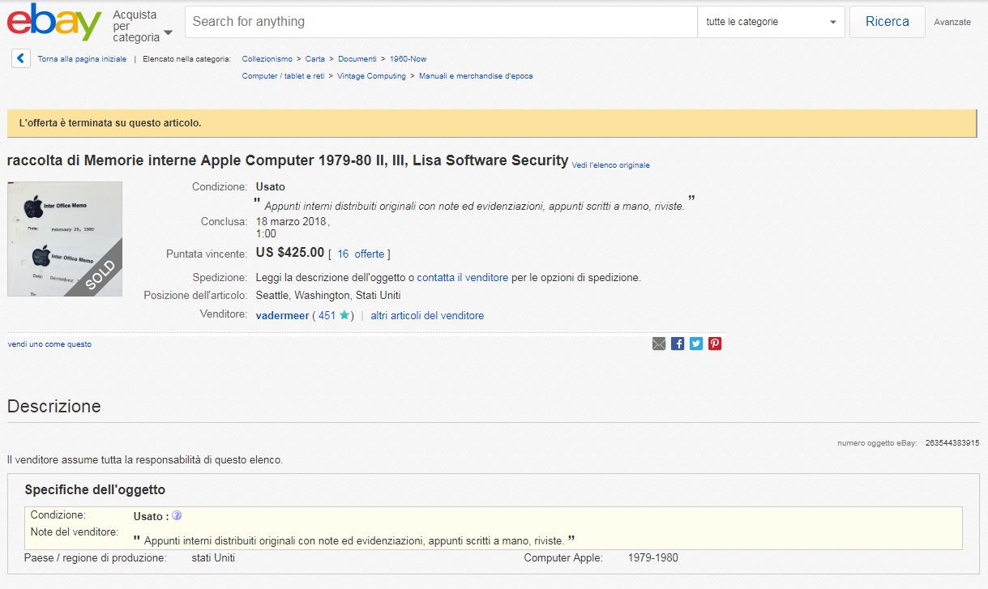Go back using the blue arrow icon
The image size is (988, 589).
click(21, 58)
